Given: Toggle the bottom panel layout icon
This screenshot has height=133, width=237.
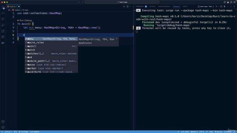Looking at the screenshot, I should point(228,2).
